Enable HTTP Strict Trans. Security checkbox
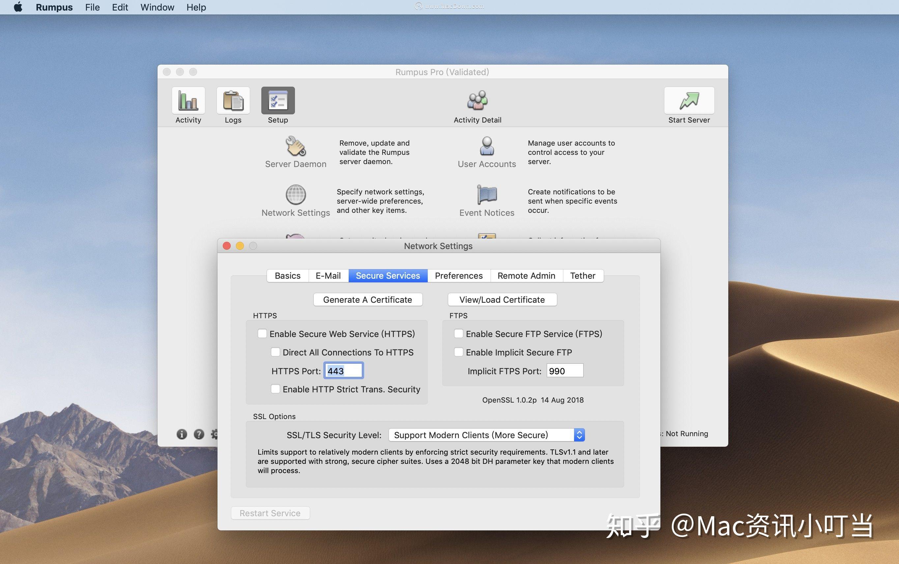This screenshot has height=564, width=899. pos(275,389)
